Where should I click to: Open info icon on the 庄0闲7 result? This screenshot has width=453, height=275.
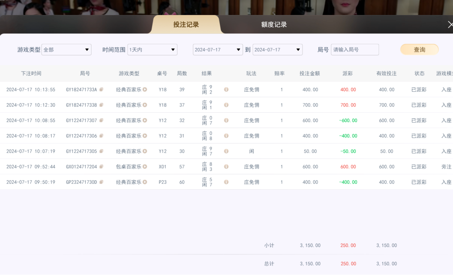coord(226,120)
